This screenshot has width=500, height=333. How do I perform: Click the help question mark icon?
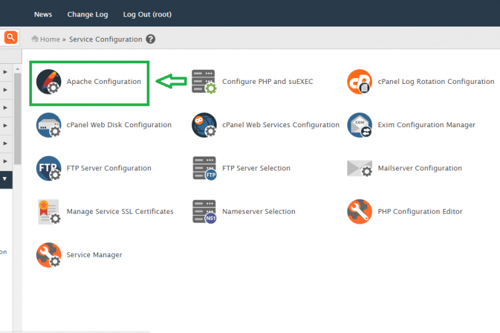(x=151, y=39)
